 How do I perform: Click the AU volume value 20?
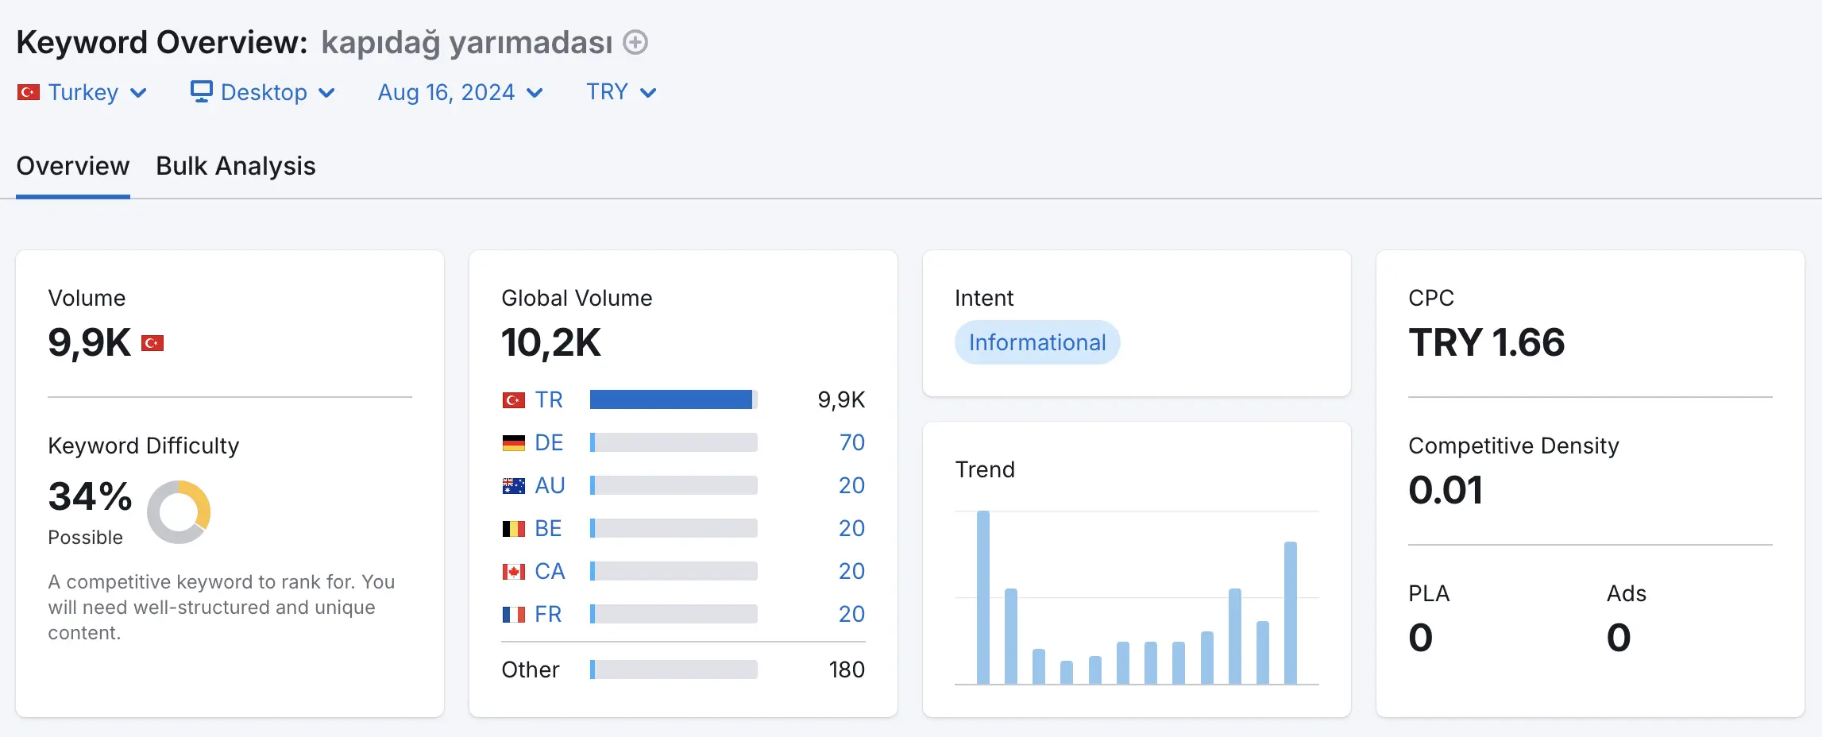coord(852,485)
